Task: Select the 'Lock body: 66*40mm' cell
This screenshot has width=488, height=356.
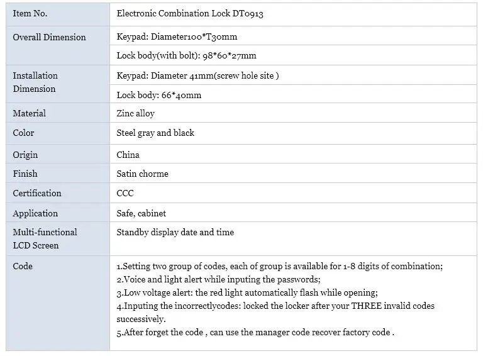Action: click(x=159, y=96)
